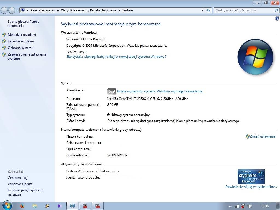Open Informacje wydajności i narzędzia link
The image size is (280, 210).
[25, 192]
